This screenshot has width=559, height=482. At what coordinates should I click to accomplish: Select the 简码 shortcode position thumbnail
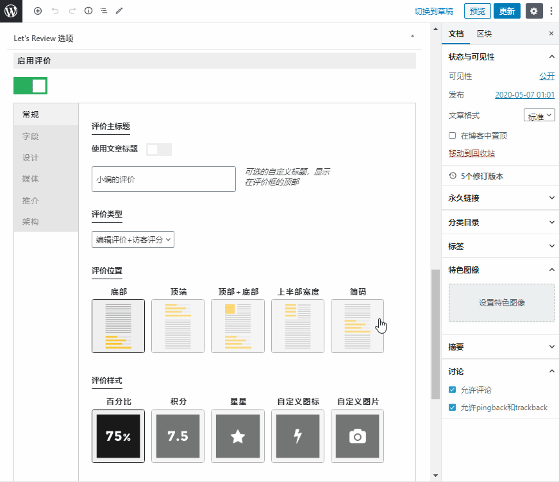pyautogui.click(x=357, y=326)
